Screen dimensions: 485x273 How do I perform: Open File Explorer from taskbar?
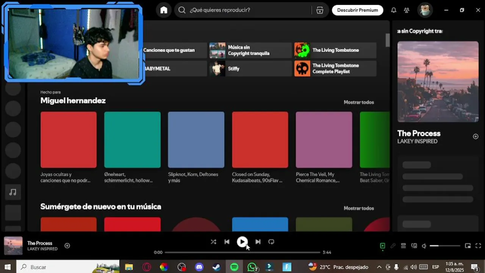pyautogui.click(x=129, y=267)
